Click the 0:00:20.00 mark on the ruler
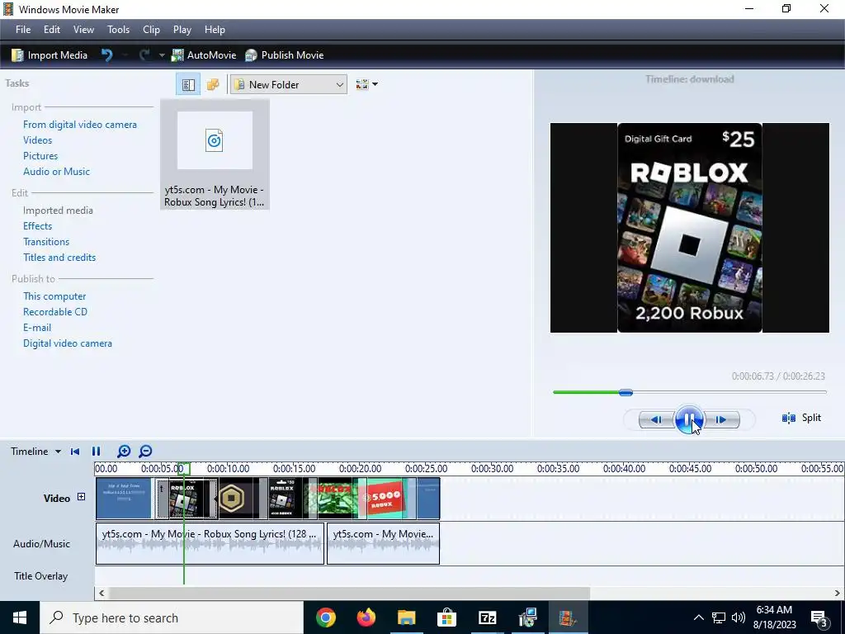The height and width of the screenshot is (634, 845). click(x=360, y=469)
